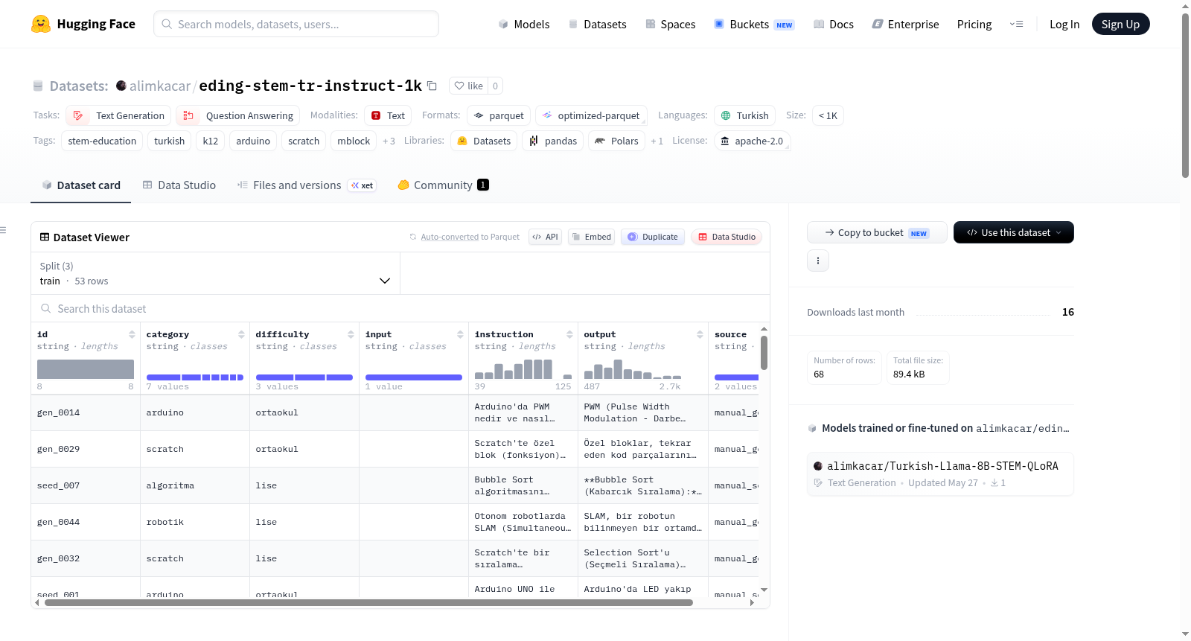Click the mblock tag
This screenshot has width=1191, height=641.
pyautogui.click(x=354, y=141)
